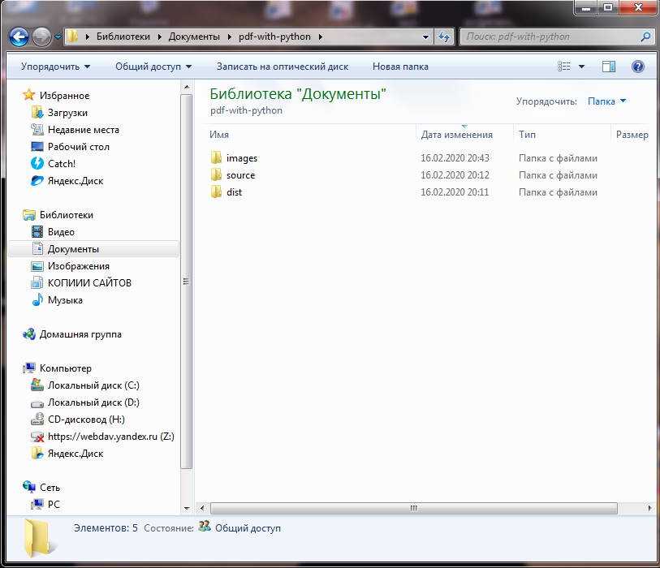This screenshot has width=660, height=568.
Task: Select Local Disk (C:) drive
Action: pos(93,385)
